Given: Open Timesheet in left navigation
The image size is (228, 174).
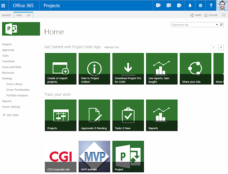Looking at the screenshot, I should [x=8, y=61].
